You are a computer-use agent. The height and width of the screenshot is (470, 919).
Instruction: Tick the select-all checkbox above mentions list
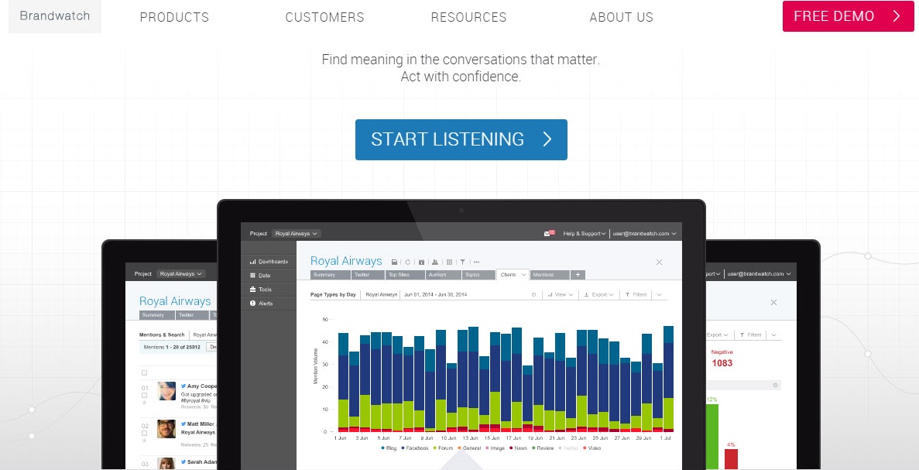(144, 372)
